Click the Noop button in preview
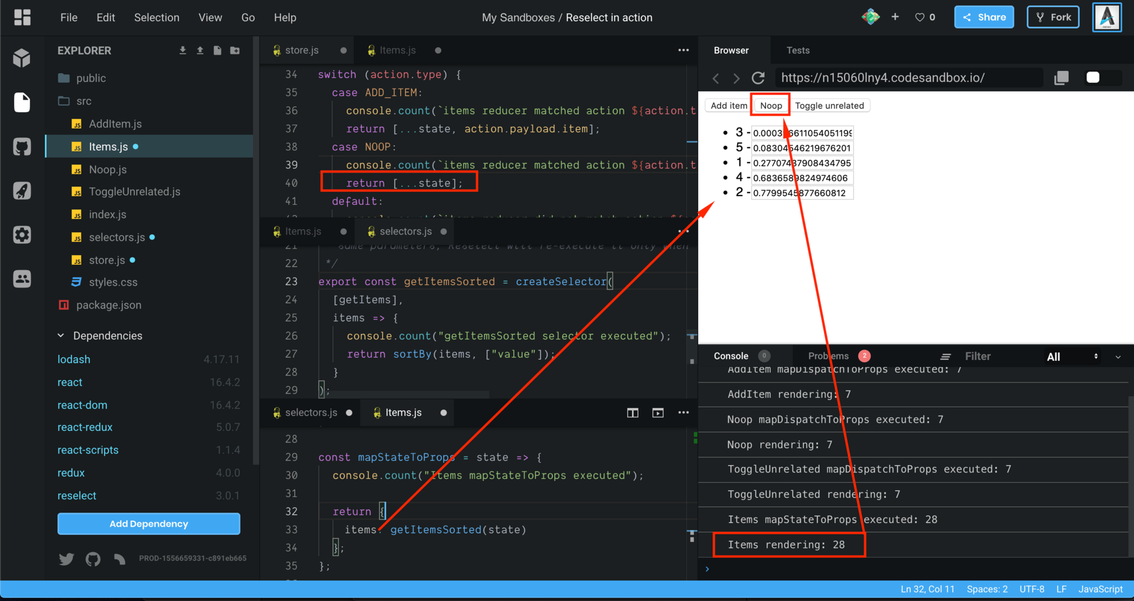This screenshot has width=1134, height=601. point(771,106)
